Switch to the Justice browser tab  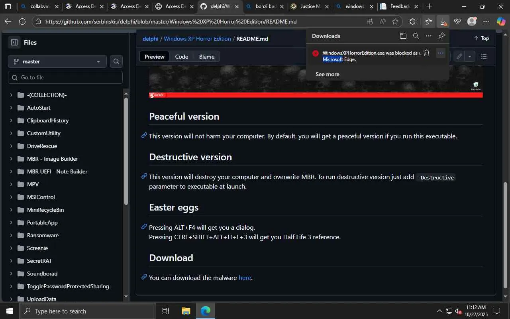click(x=310, y=6)
